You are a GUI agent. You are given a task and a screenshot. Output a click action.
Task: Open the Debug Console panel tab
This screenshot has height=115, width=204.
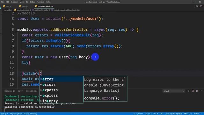click(32, 91)
